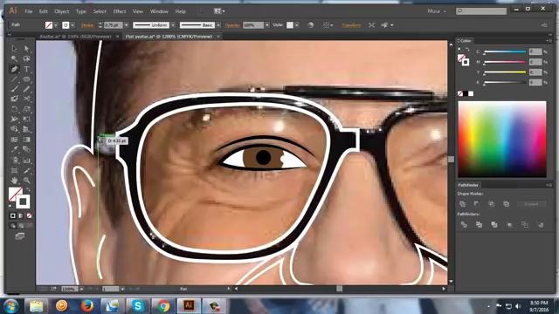Select the Symbol Sprayer tool
The image size is (559, 314).
tap(14, 160)
